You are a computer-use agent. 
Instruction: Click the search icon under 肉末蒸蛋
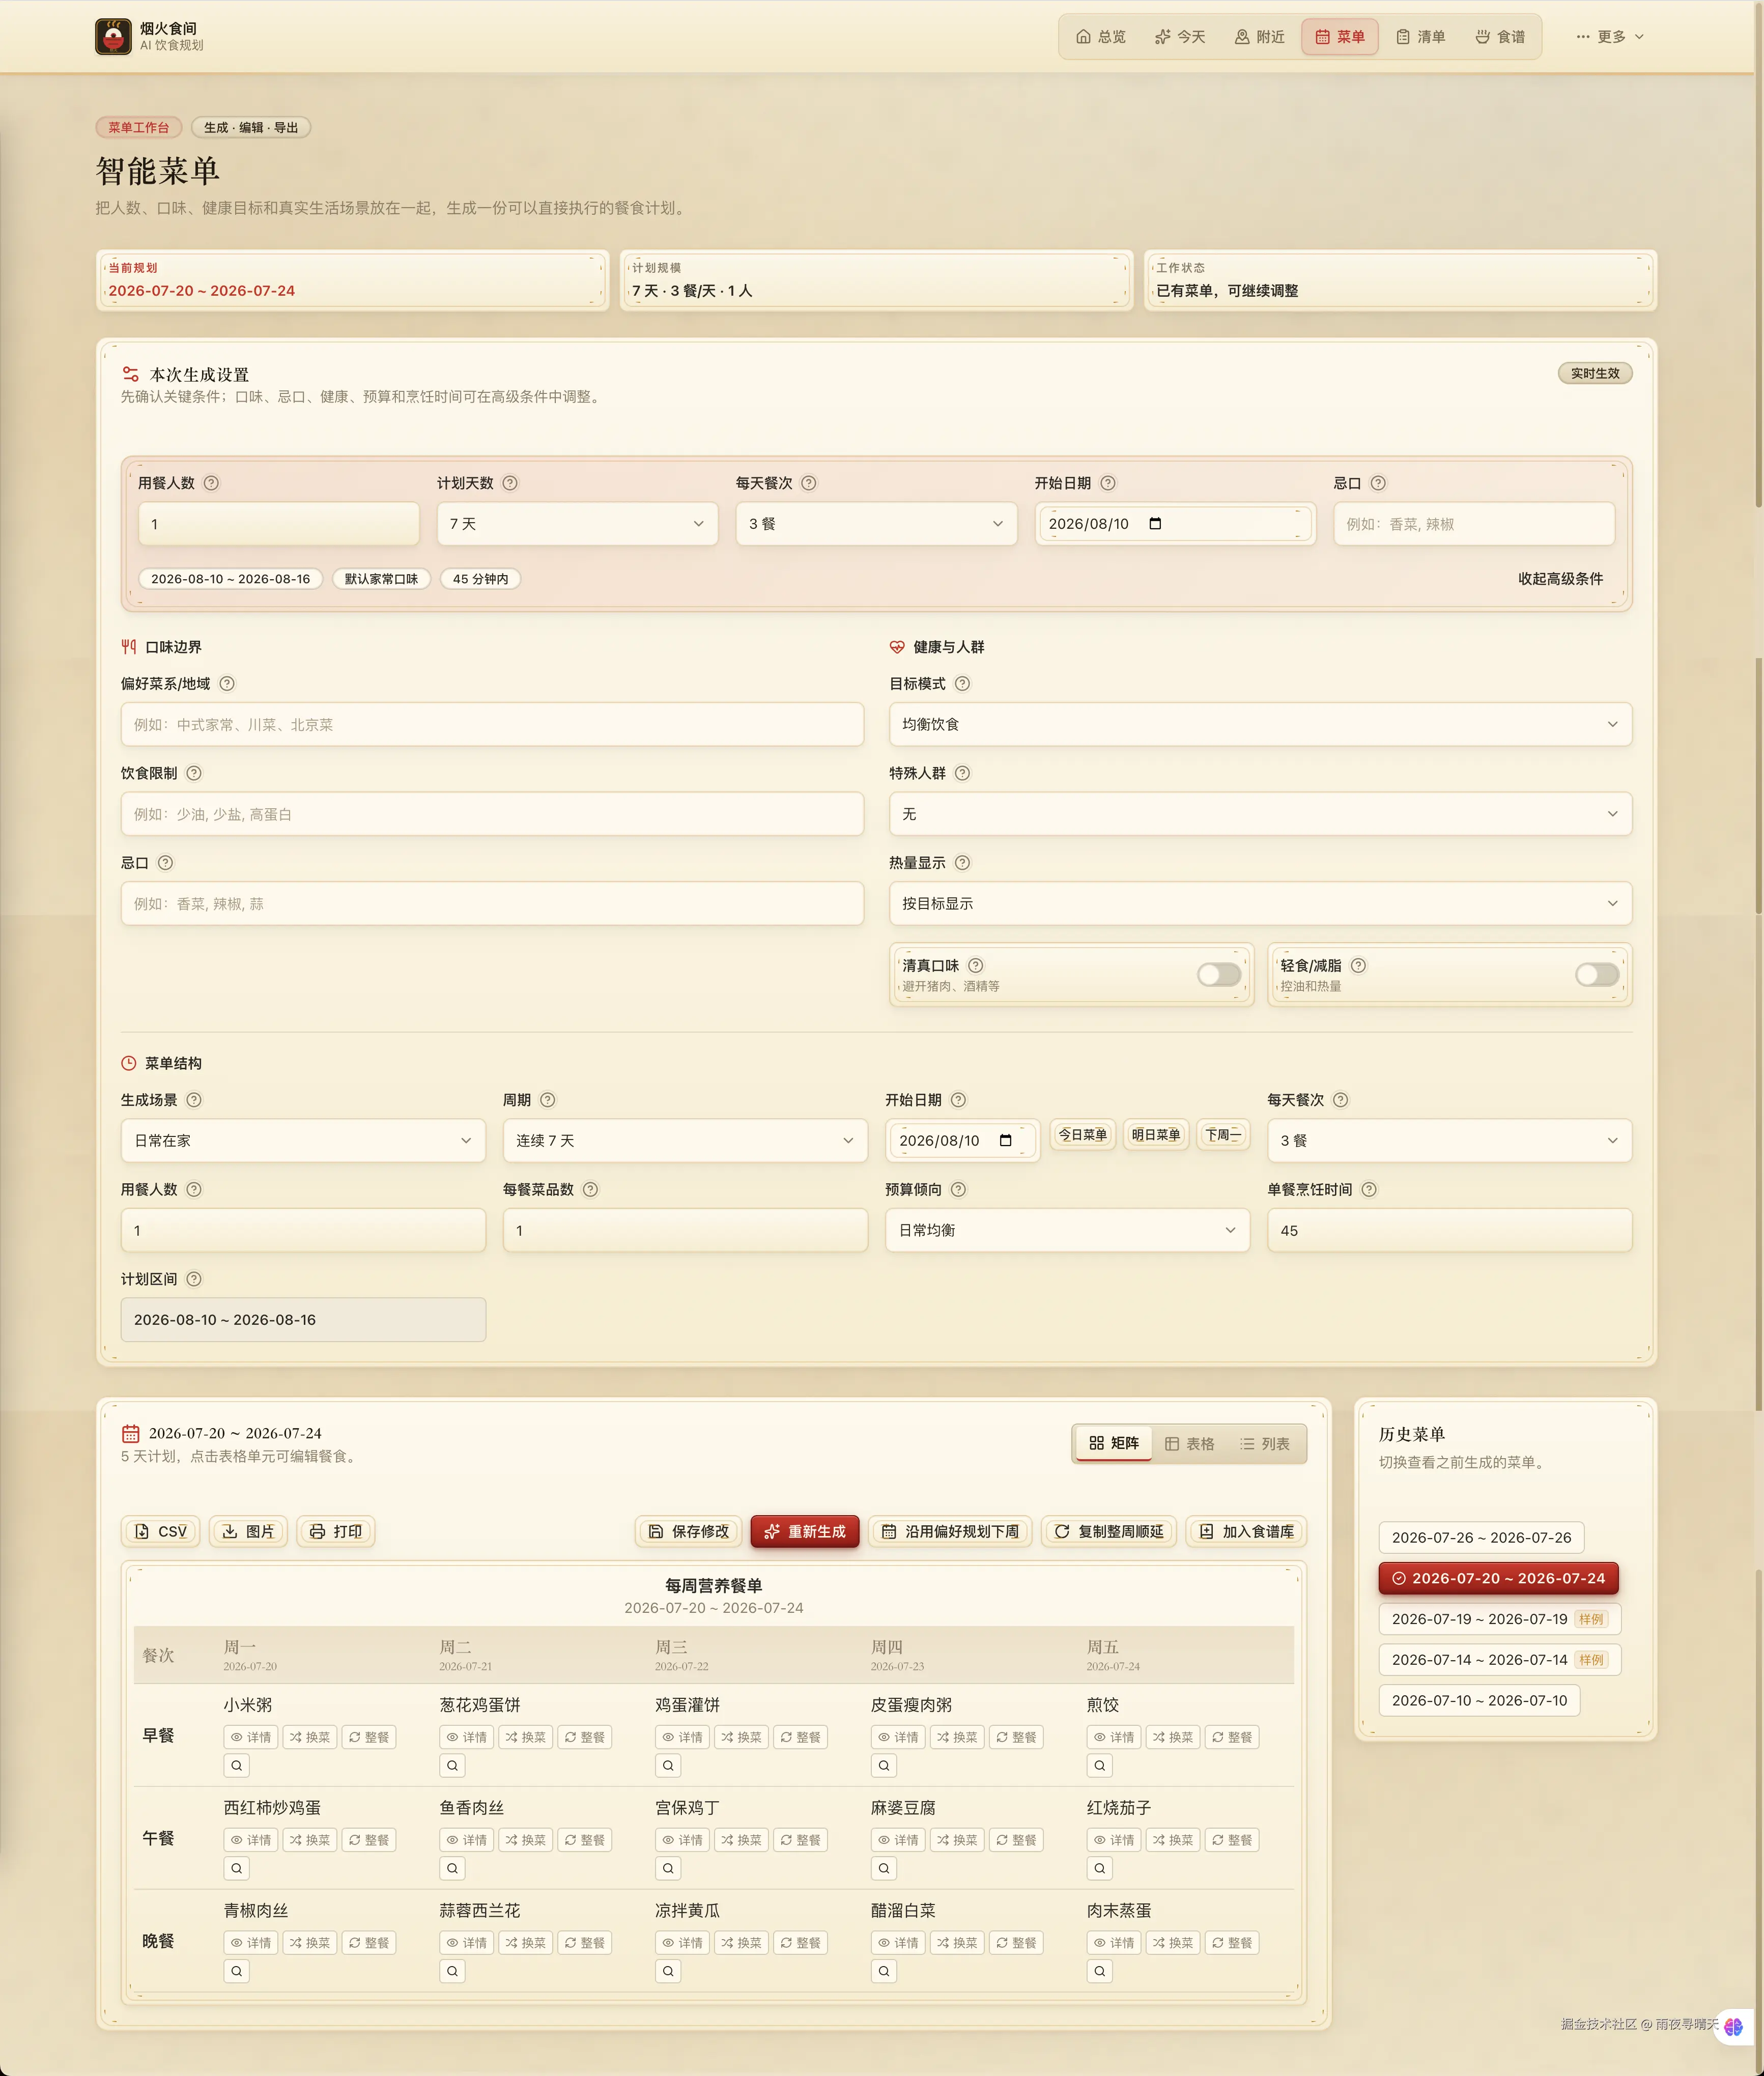click(x=1100, y=1971)
